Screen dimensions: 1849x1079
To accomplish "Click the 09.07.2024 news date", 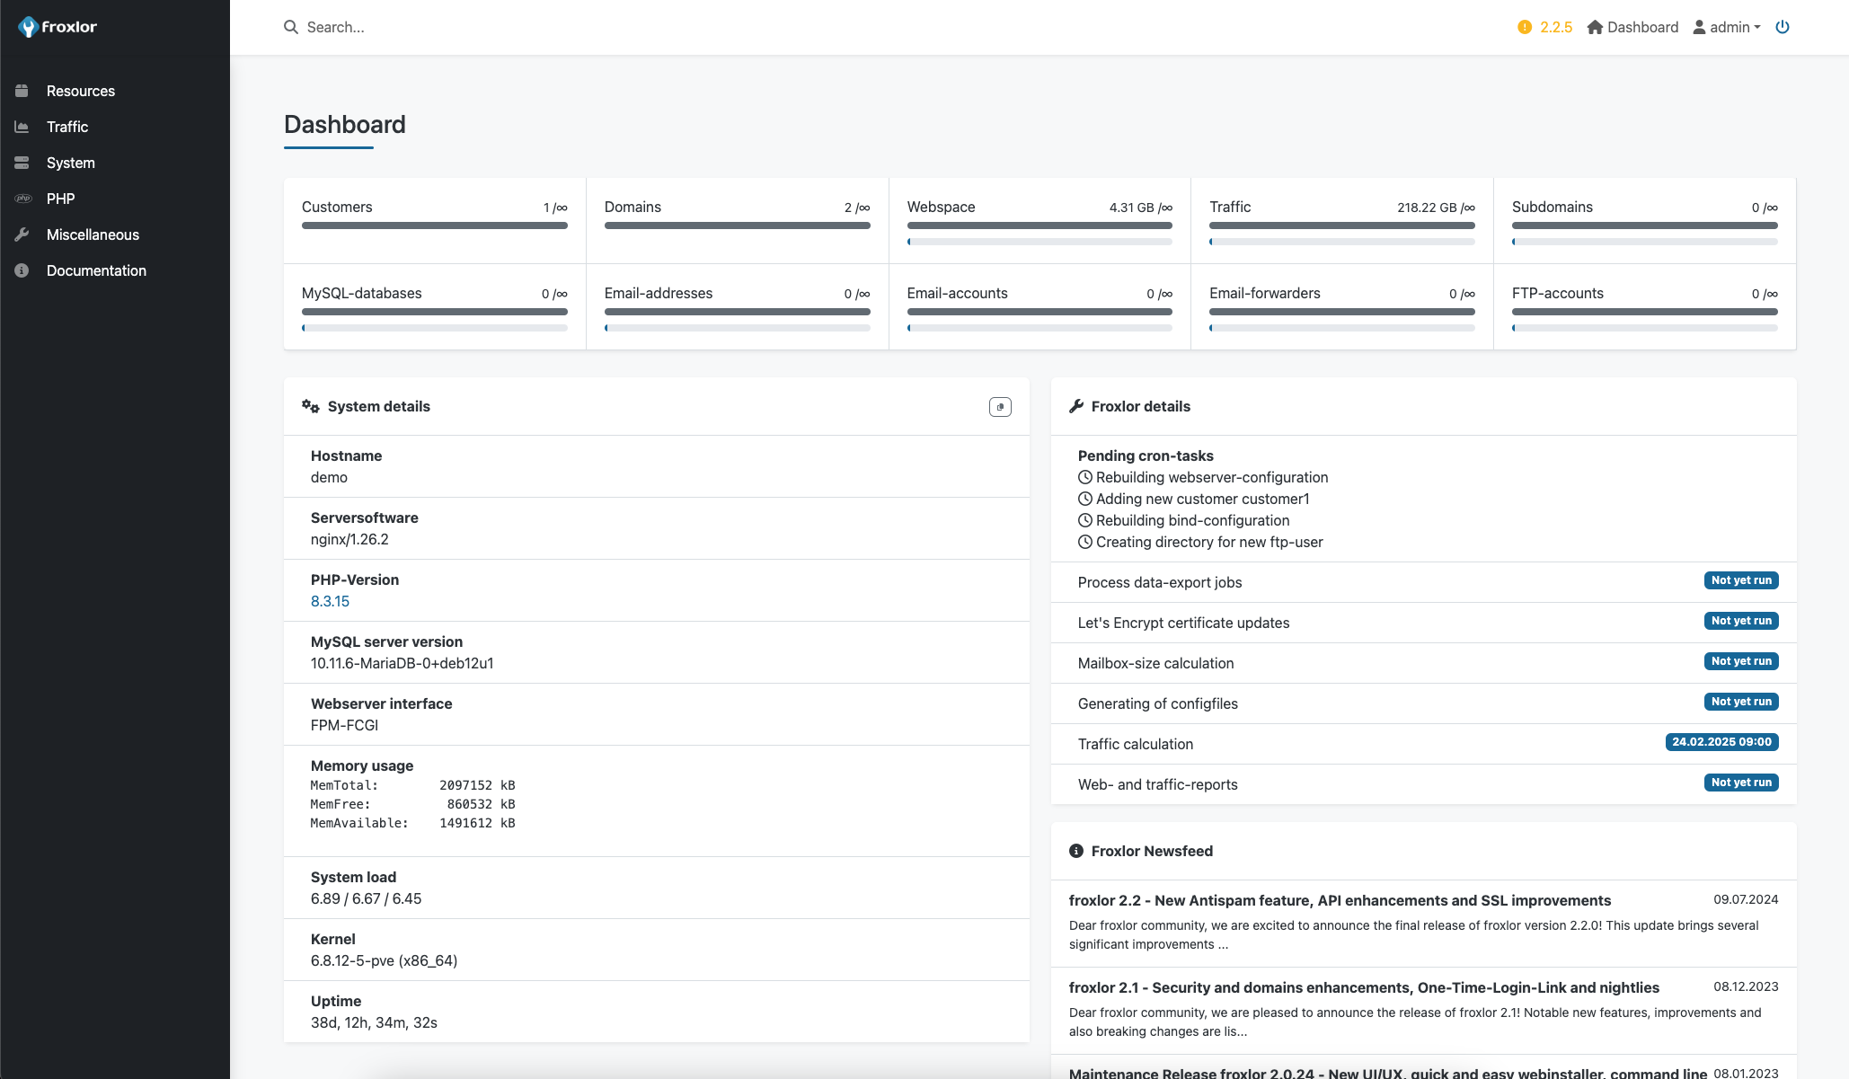I will (x=1746, y=899).
